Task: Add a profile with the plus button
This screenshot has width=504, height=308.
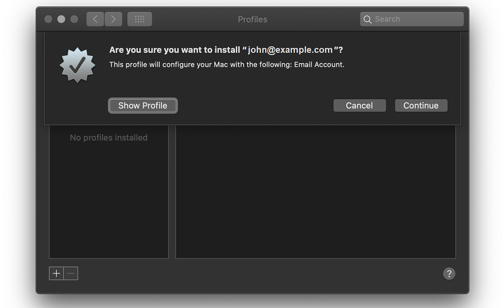Action: 56,273
